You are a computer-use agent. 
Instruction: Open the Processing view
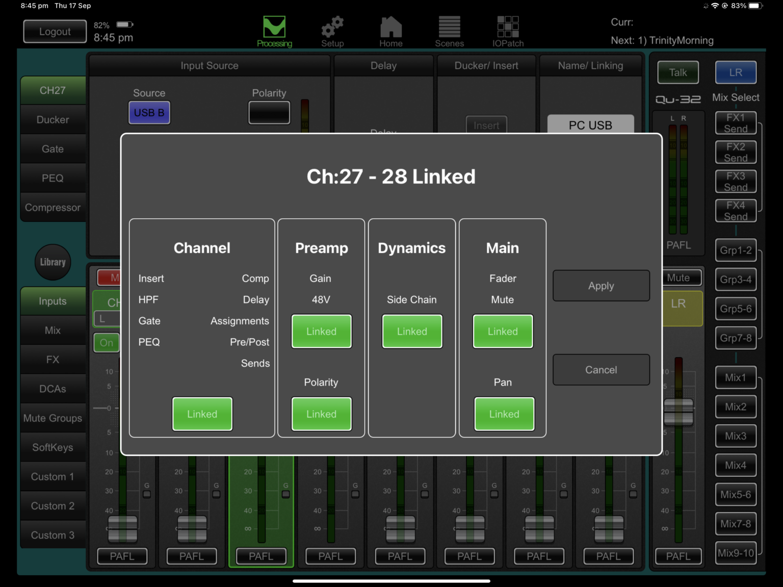pos(274,31)
